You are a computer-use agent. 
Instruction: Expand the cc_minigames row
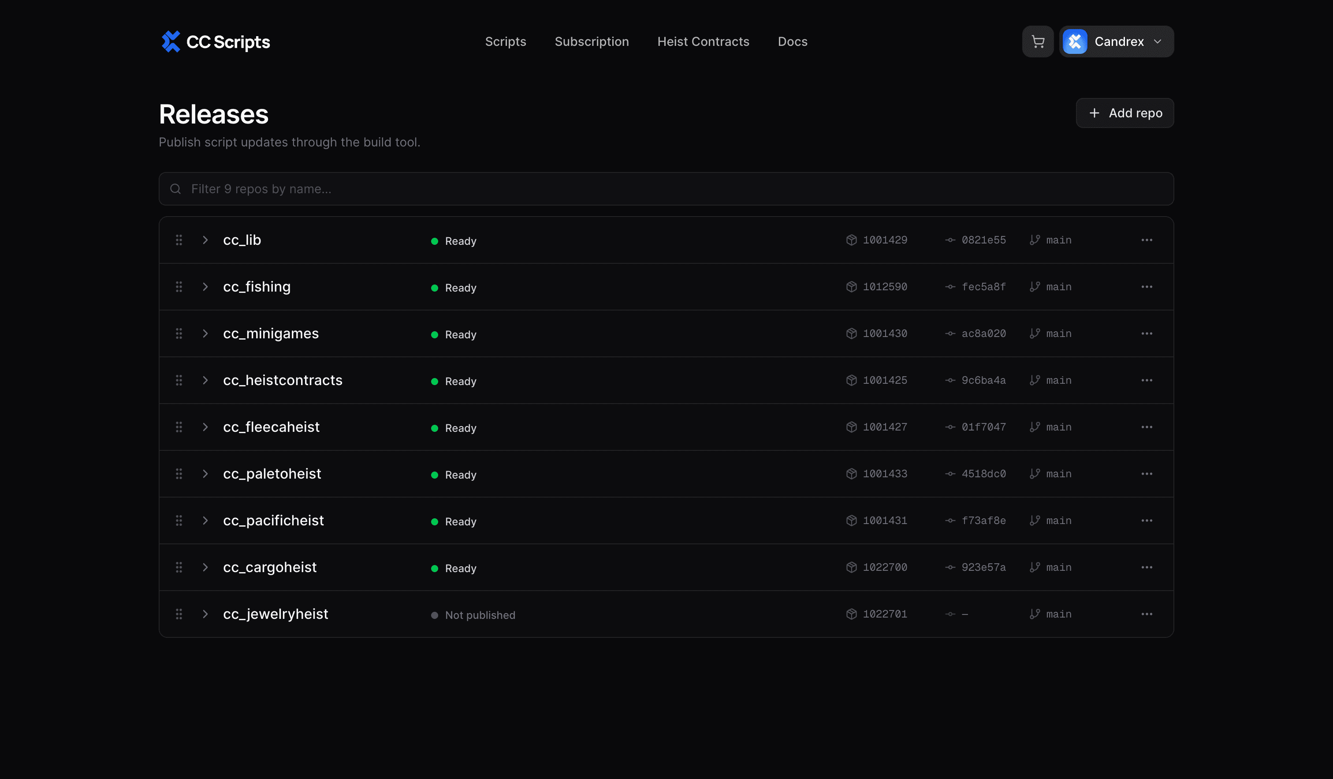point(205,333)
